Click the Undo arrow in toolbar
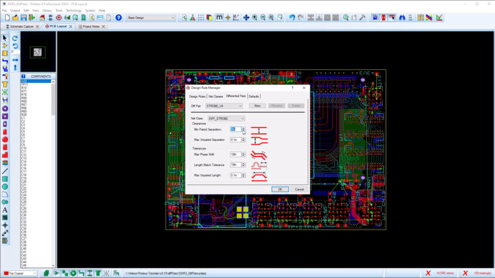The image size is (495, 278). pos(292,18)
